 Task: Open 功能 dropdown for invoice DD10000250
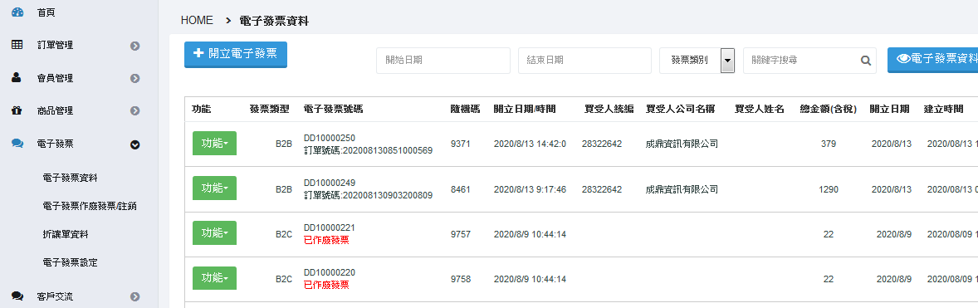click(x=214, y=144)
